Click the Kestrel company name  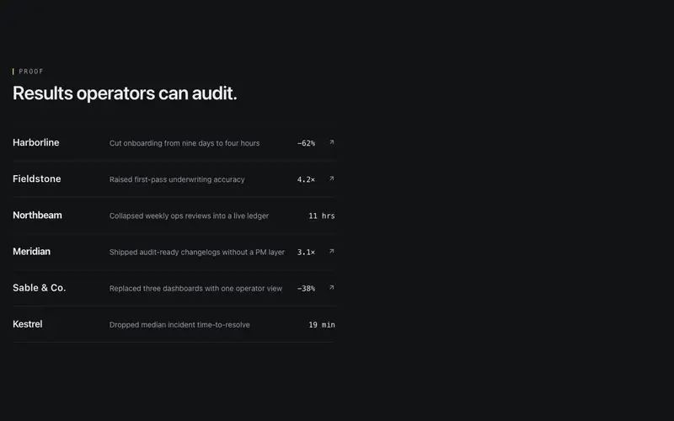28,324
